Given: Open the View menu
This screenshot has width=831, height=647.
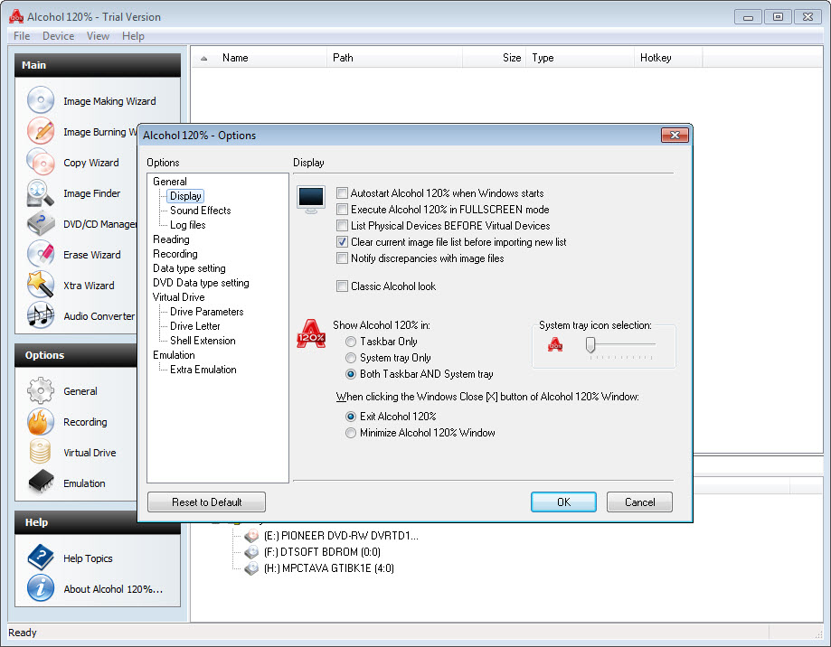Looking at the screenshot, I should tap(98, 36).
